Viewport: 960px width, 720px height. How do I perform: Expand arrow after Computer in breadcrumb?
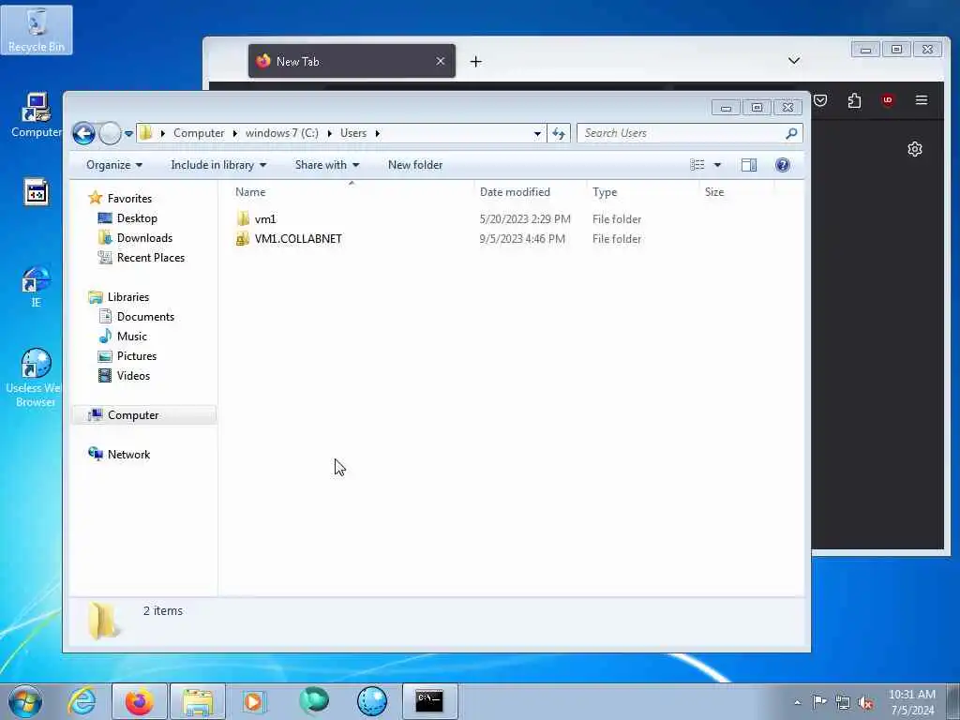coord(234,133)
